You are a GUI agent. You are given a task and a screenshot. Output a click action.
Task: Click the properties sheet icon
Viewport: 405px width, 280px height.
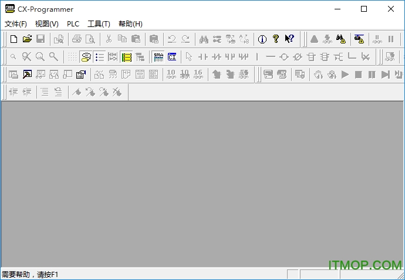click(x=81, y=75)
